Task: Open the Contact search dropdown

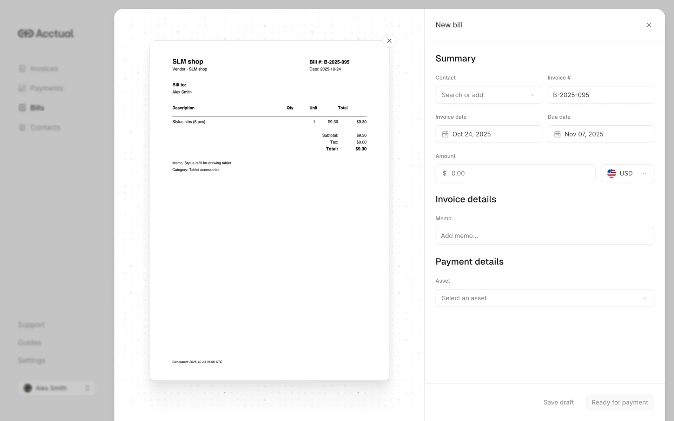Action: [488, 95]
